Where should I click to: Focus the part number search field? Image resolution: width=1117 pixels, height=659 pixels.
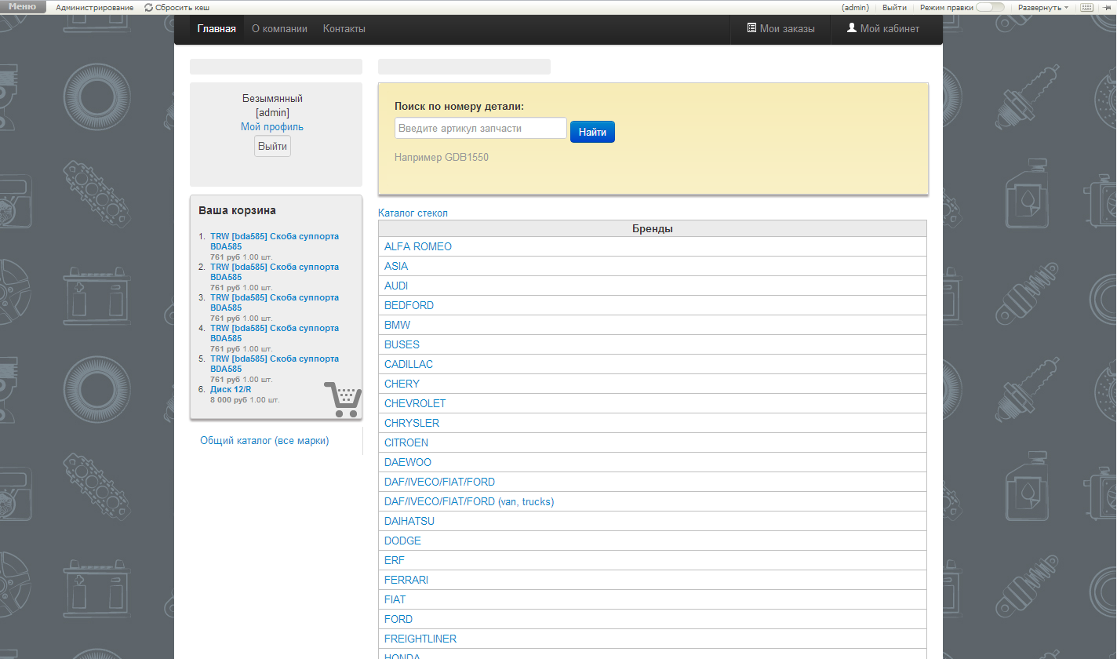(x=480, y=129)
